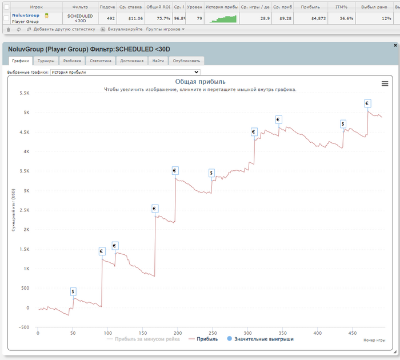Click the Визуализируйте chart icon

click(103, 29)
